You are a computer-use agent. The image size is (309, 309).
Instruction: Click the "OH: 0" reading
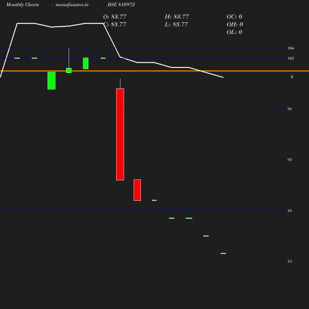(x=235, y=24)
